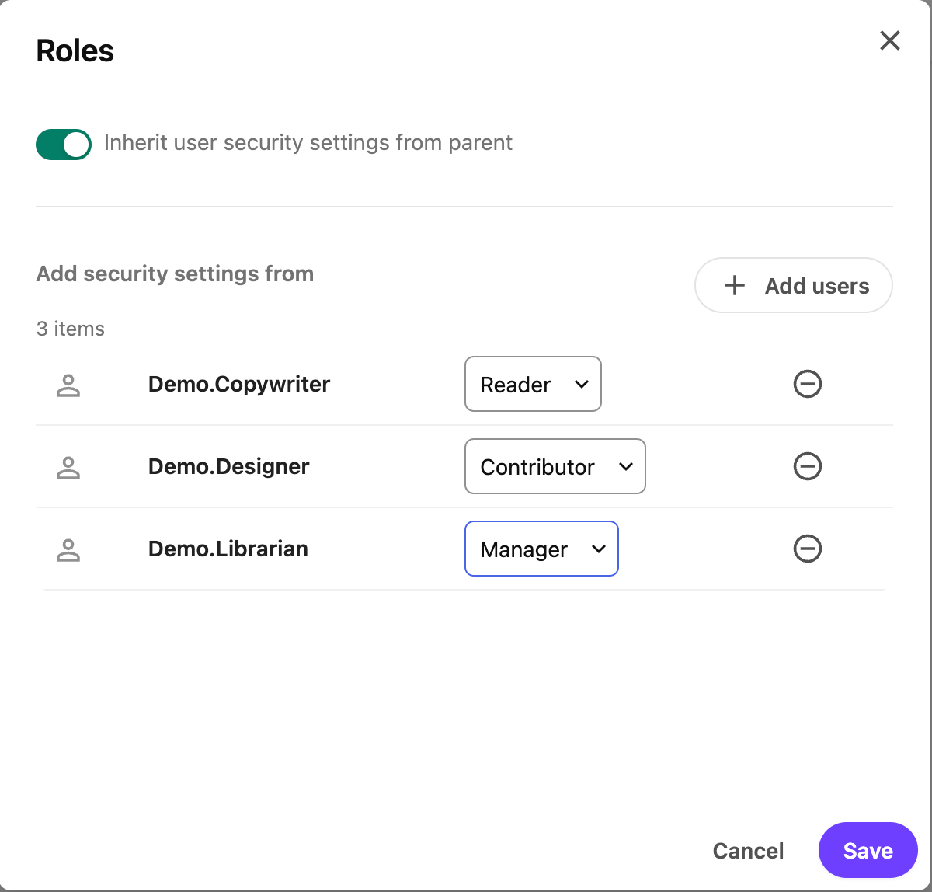Select the Demo.Designer row label
This screenshot has width=932, height=892.
(228, 467)
